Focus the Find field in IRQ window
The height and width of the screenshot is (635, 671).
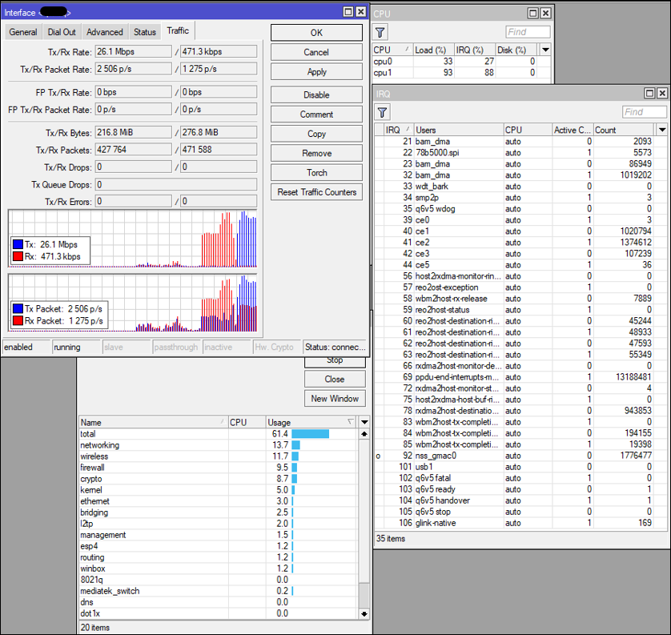(x=644, y=112)
